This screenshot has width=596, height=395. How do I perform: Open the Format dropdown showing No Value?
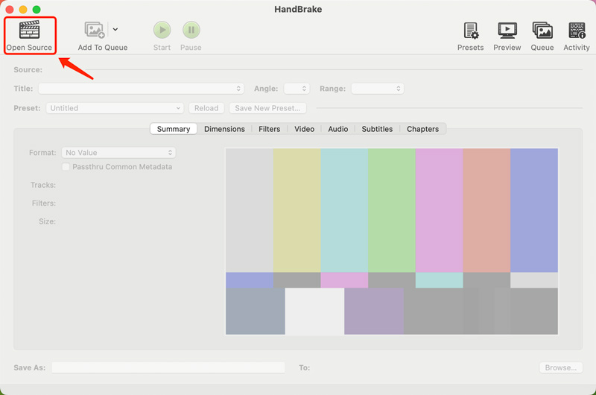(118, 153)
